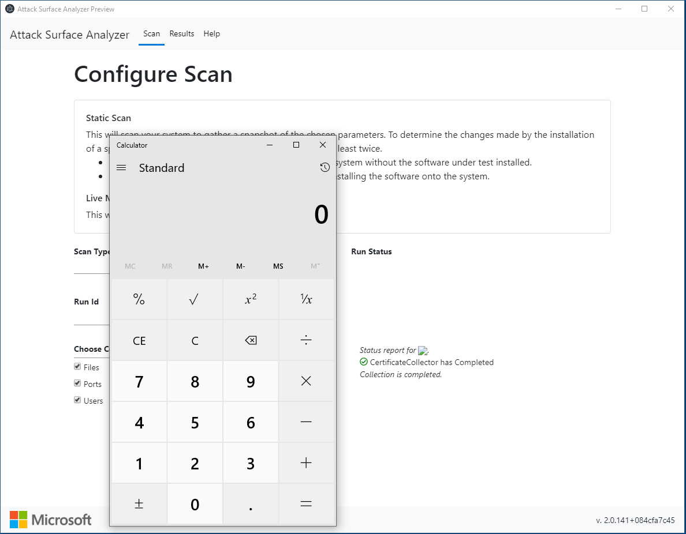Click the number 3 key

(x=251, y=462)
